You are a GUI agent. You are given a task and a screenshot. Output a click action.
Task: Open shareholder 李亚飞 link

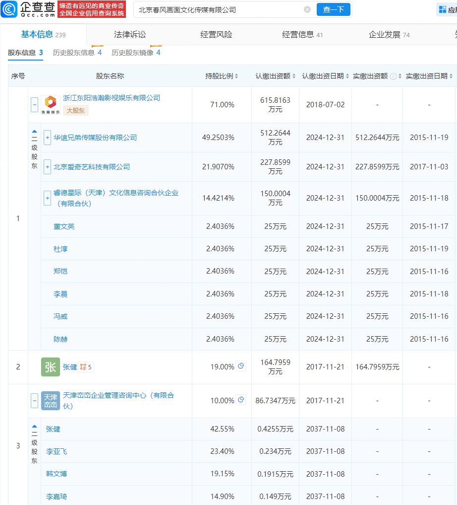[x=57, y=451]
